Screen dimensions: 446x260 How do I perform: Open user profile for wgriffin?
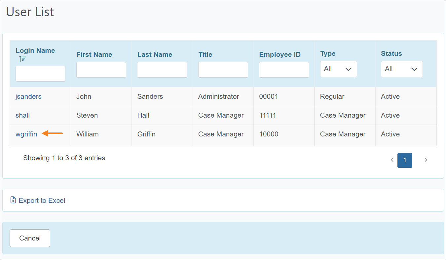coord(26,134)
